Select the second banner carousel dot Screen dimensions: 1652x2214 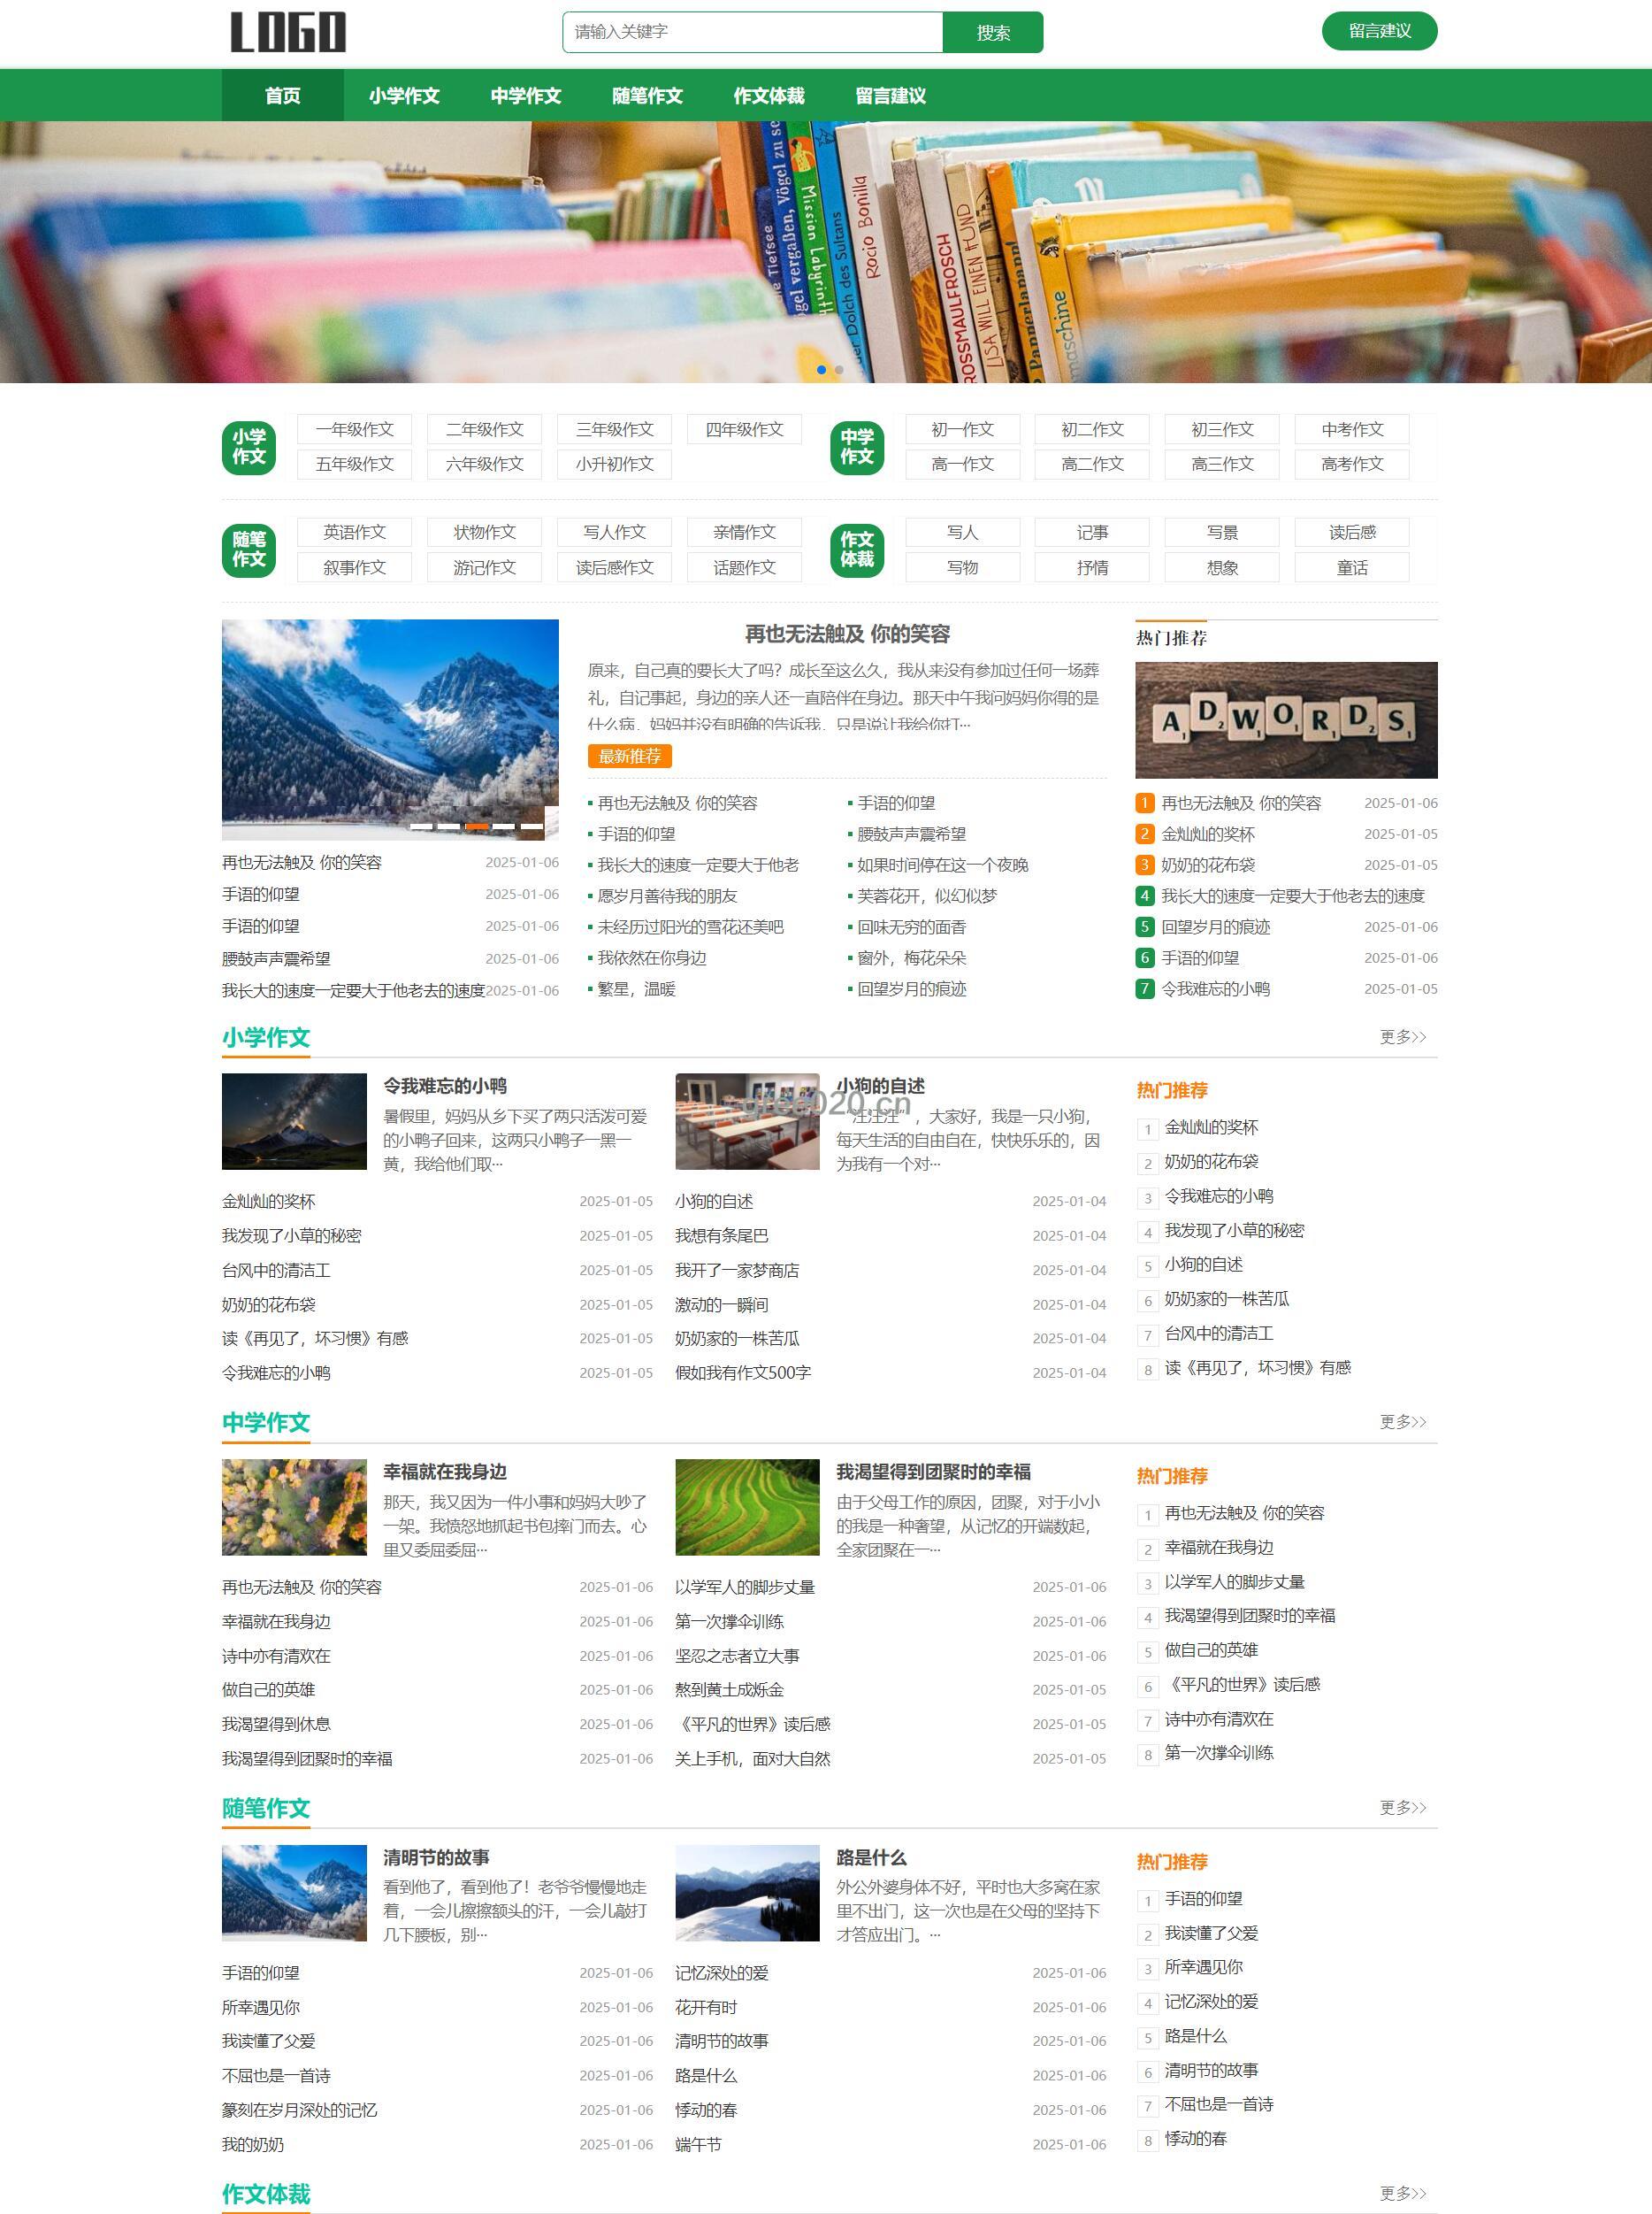(x=839, y=370)
